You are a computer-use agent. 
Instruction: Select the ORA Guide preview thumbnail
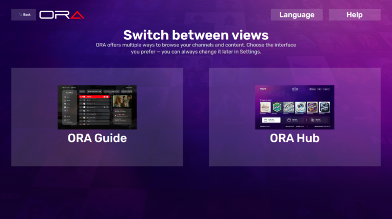pos(97,107)
